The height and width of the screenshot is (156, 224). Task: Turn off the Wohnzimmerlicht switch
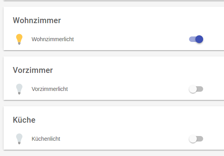(x=196, y=39)
